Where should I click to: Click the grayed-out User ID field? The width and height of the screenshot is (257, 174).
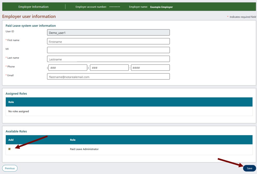coord(108,32)
